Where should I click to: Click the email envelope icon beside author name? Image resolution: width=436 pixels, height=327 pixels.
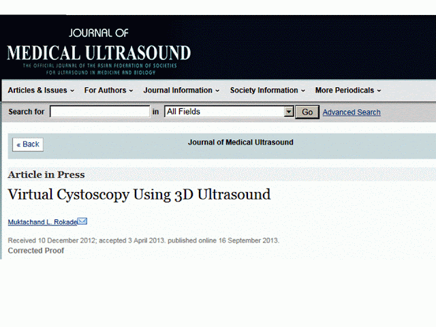click(82, 221)
